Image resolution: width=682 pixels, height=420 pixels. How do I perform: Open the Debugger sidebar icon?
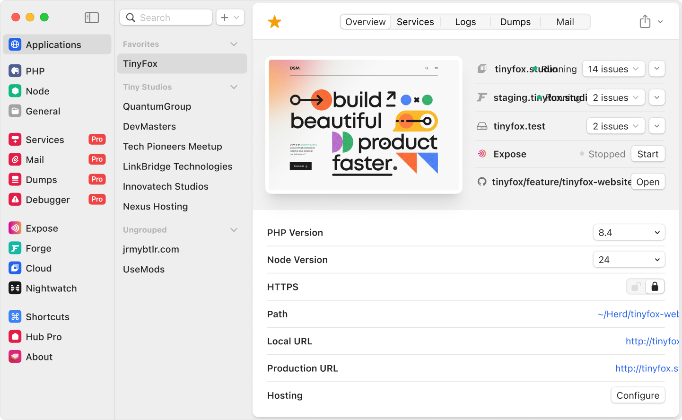pyautogui.click(x=15, y=200)
